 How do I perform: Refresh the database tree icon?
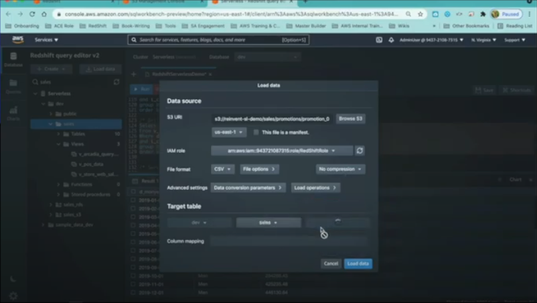[x=117, y=82]
